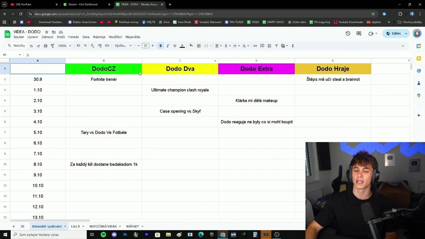Start a Meet call camera icon
425x239 pixels.
(x=371, y=34)
